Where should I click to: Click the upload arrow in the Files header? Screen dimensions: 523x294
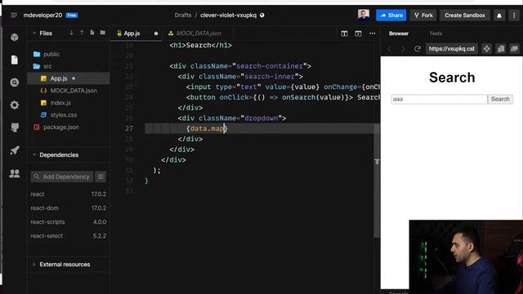(82, 33)
